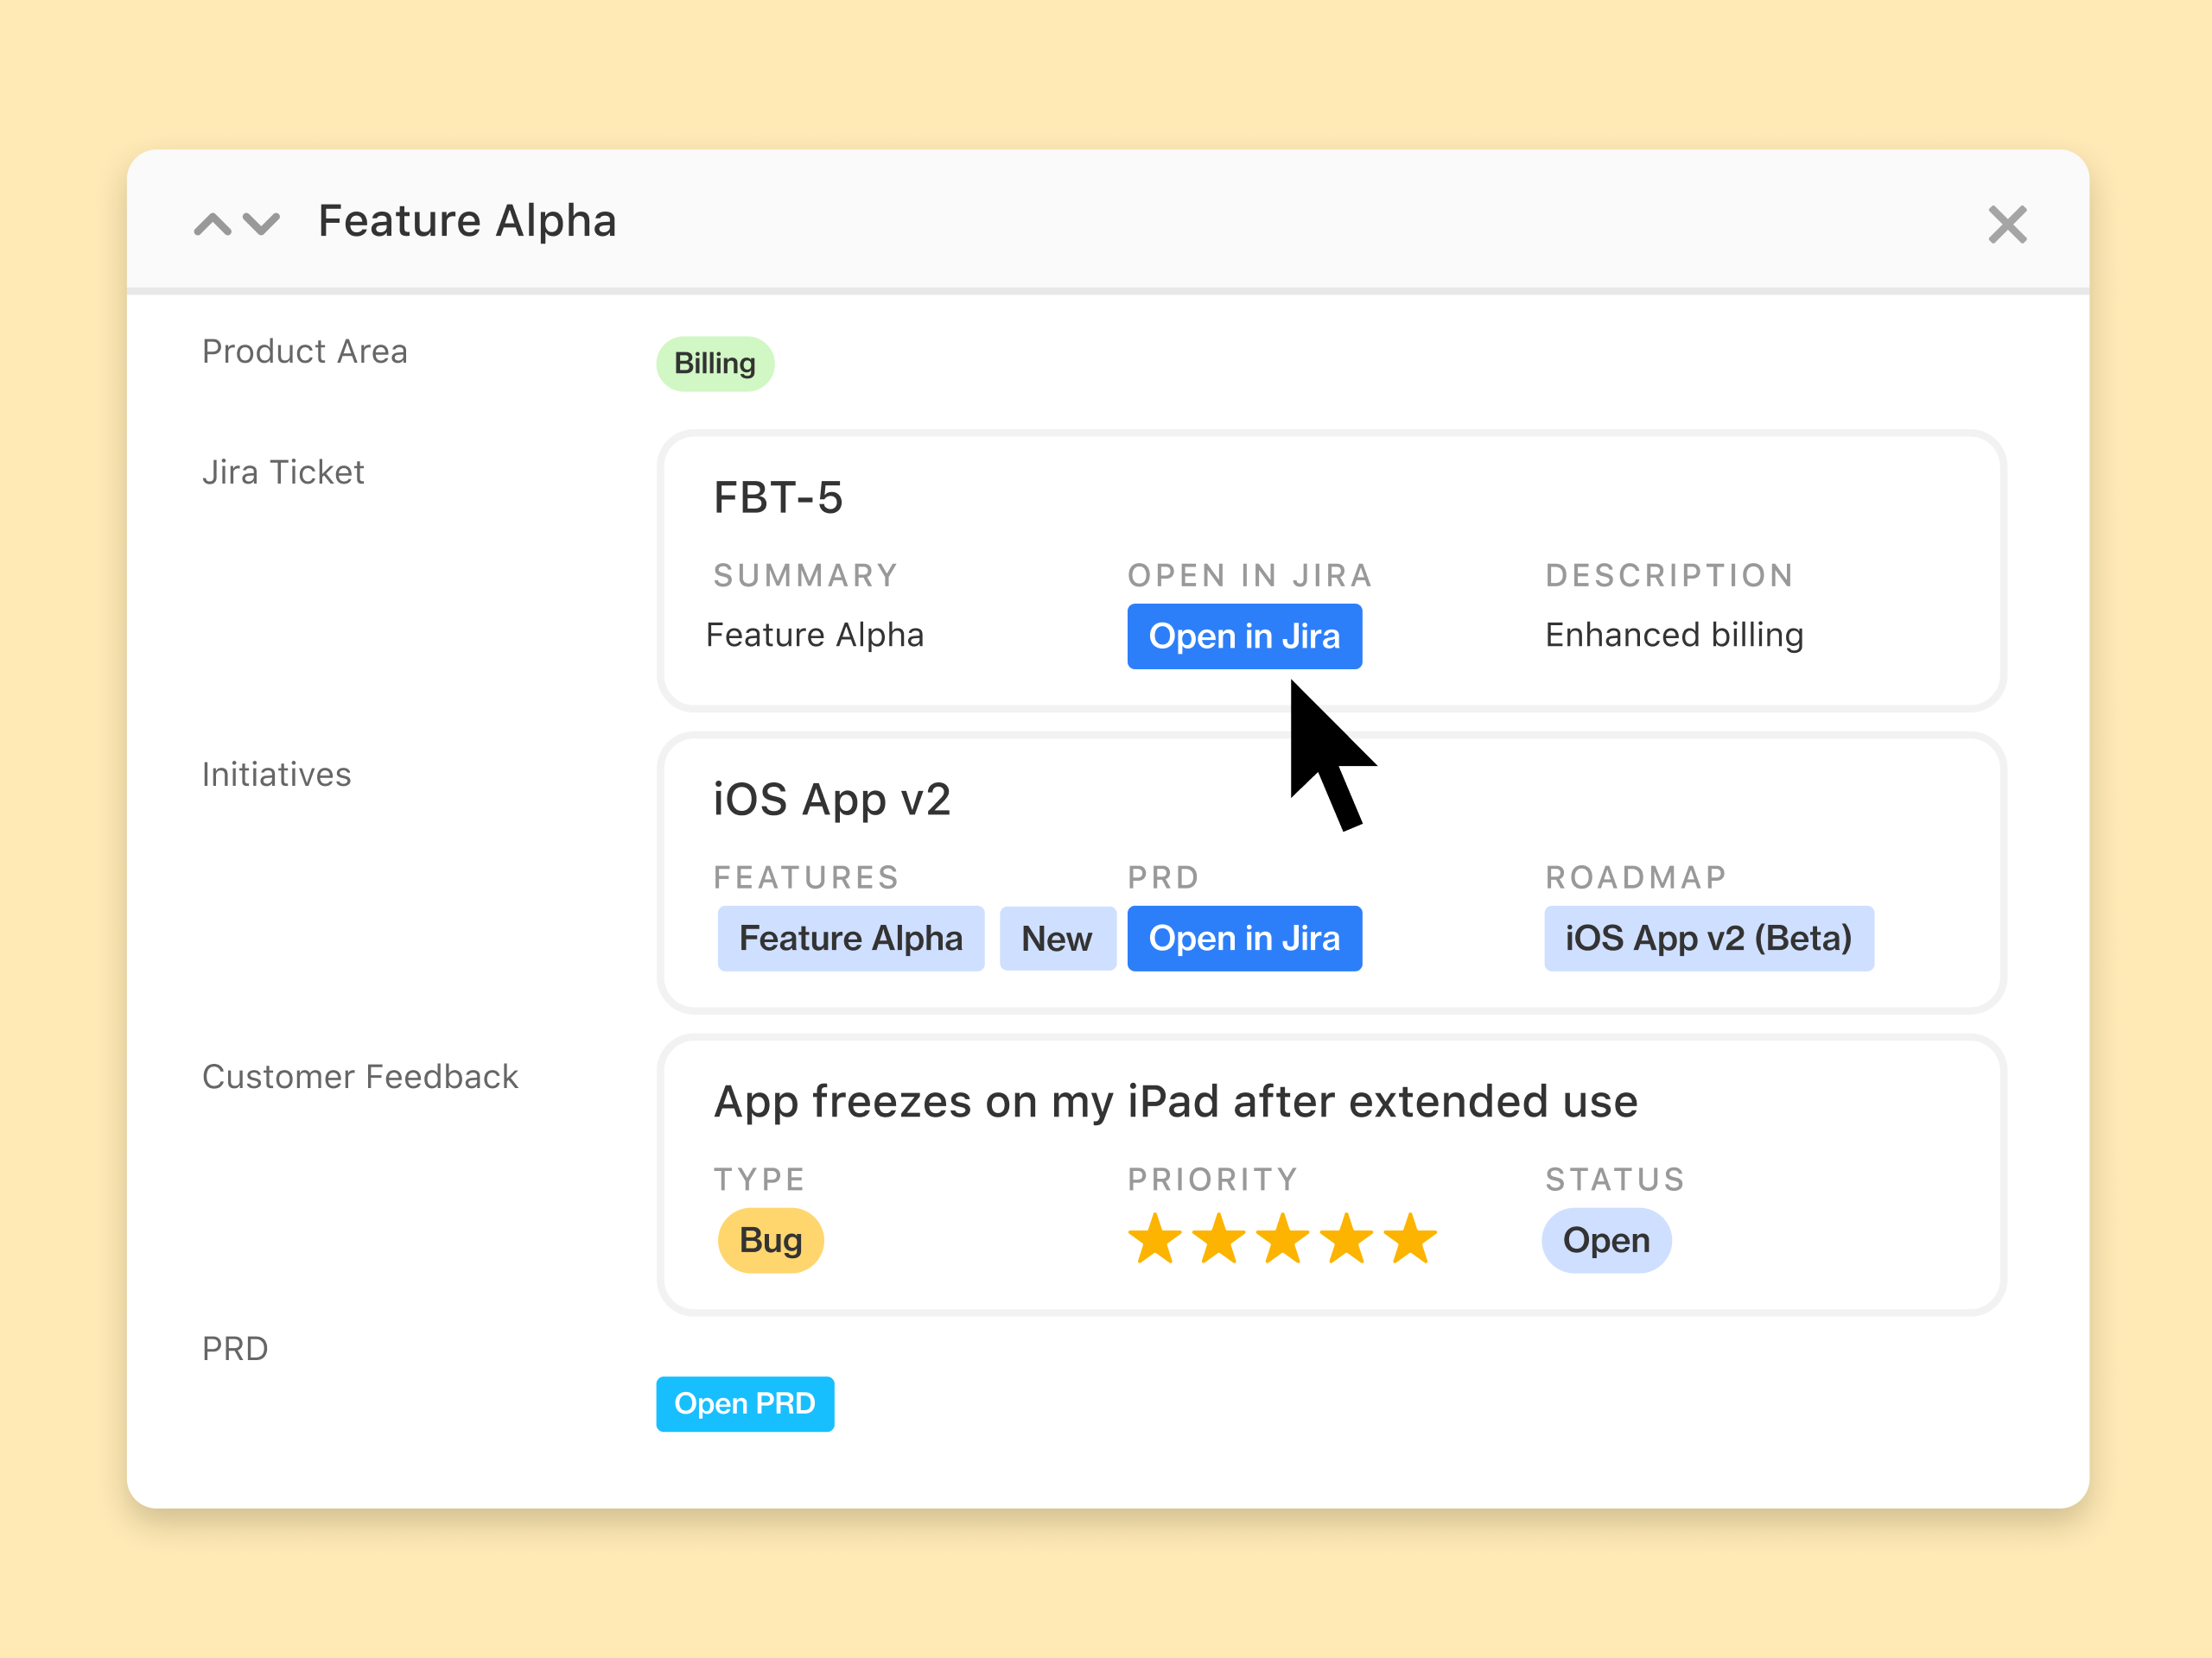This screenshot has width=2212, height=1658.
Task: Click the Bug type badge
Action: 770,1239
